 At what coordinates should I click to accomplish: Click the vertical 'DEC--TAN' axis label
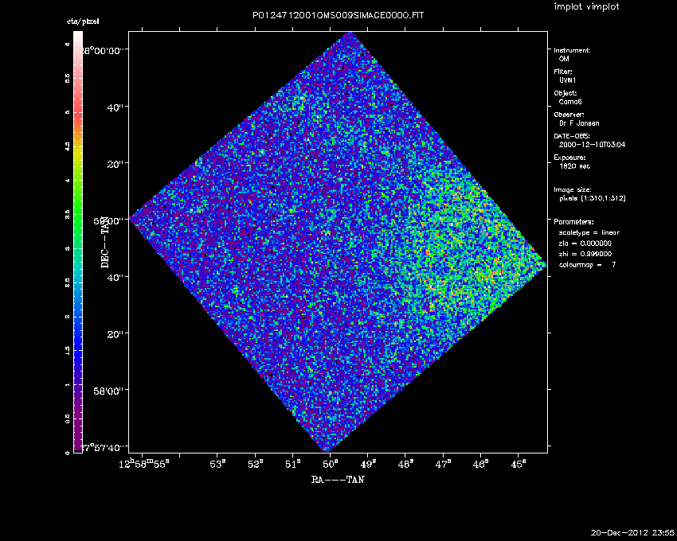[x=105, y=242]
